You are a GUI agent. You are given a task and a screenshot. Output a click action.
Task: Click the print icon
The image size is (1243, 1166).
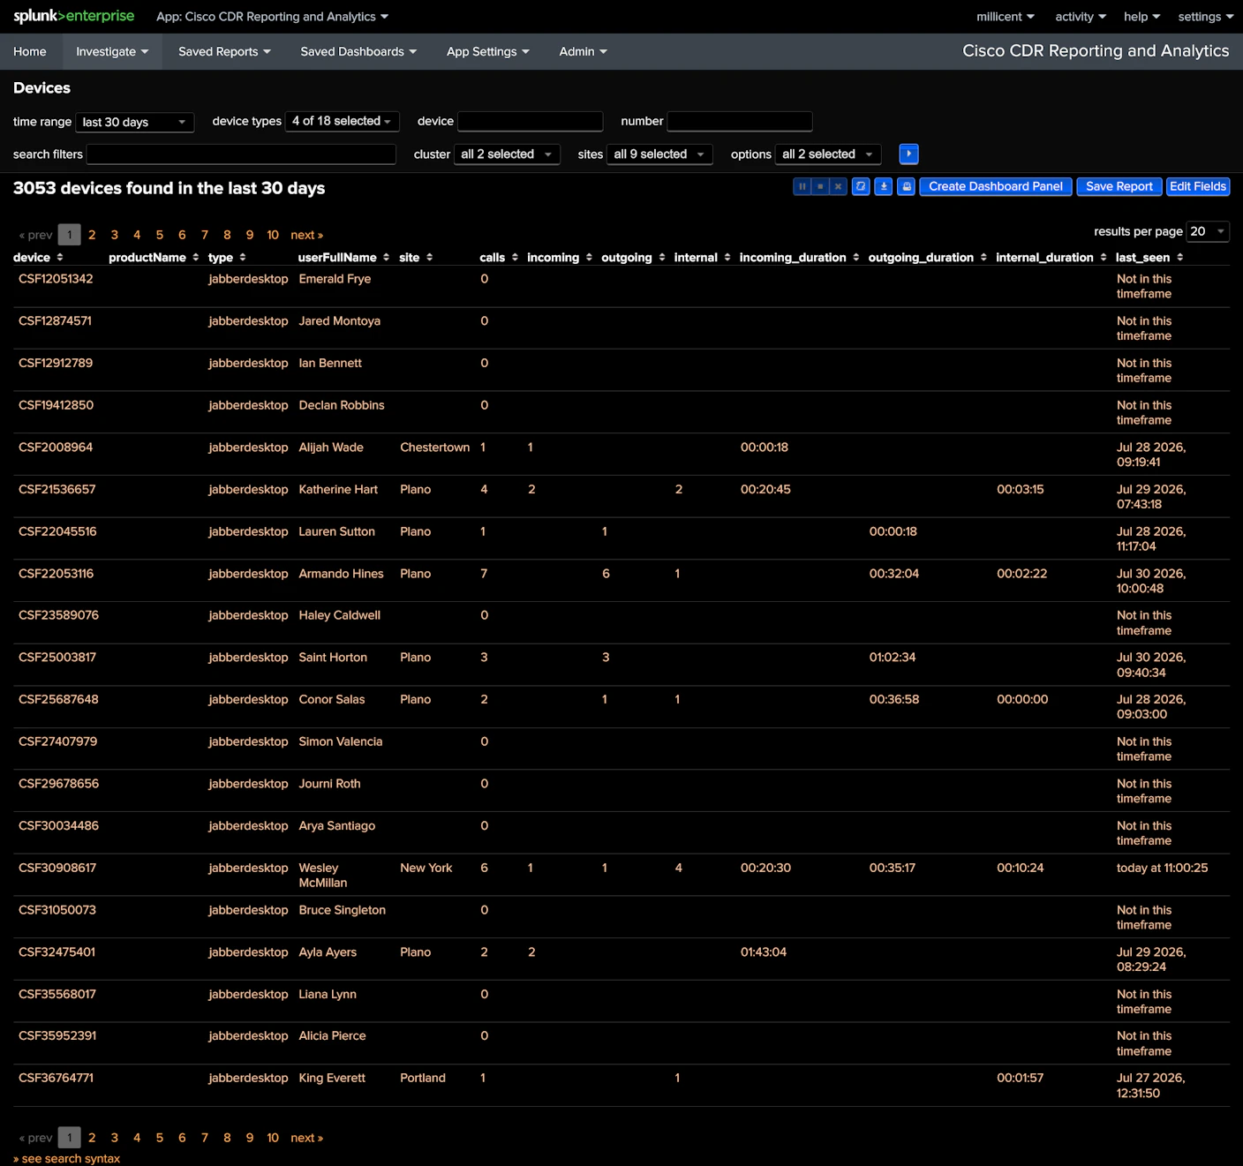point(907,186)
